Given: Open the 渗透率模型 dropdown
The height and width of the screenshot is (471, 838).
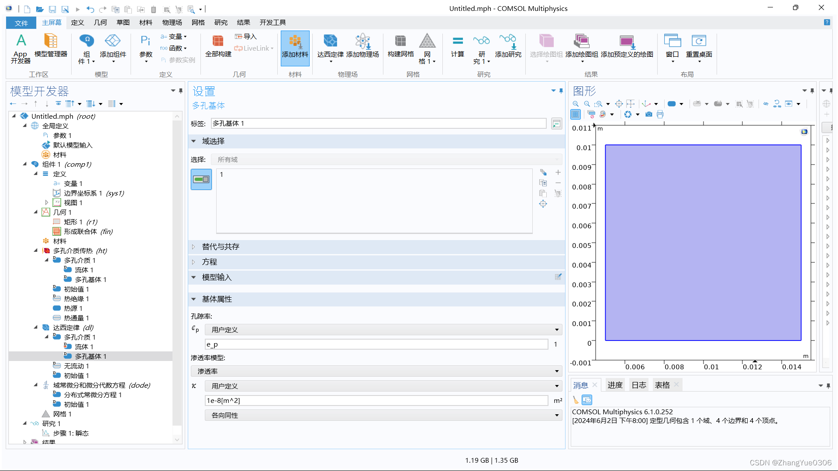Looking at the screenshot, I should [x=376, y=371].
